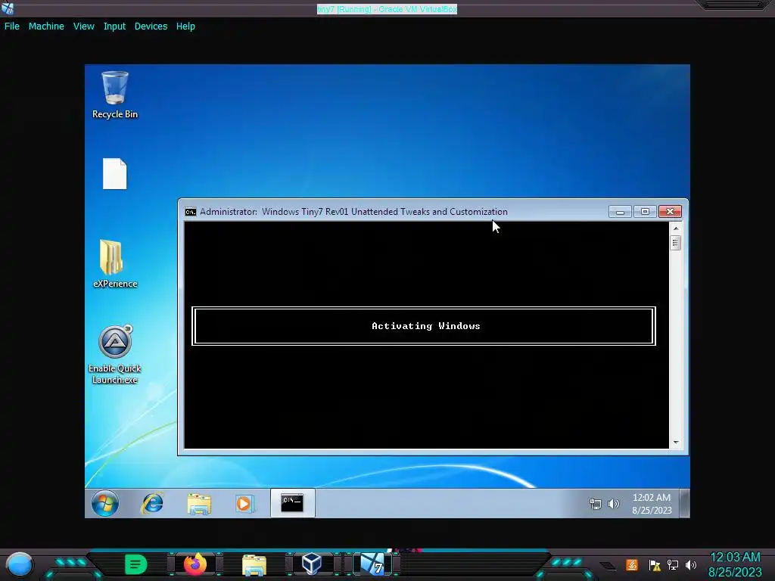Click the orange Java tray icon

[x=632, y=564]
